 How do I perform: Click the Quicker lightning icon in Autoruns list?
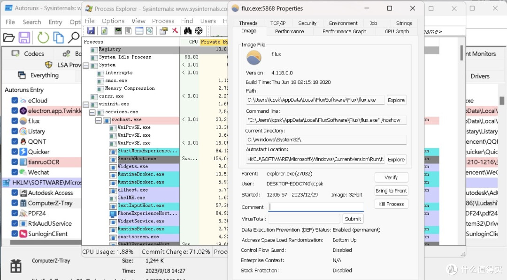(23, 152)
